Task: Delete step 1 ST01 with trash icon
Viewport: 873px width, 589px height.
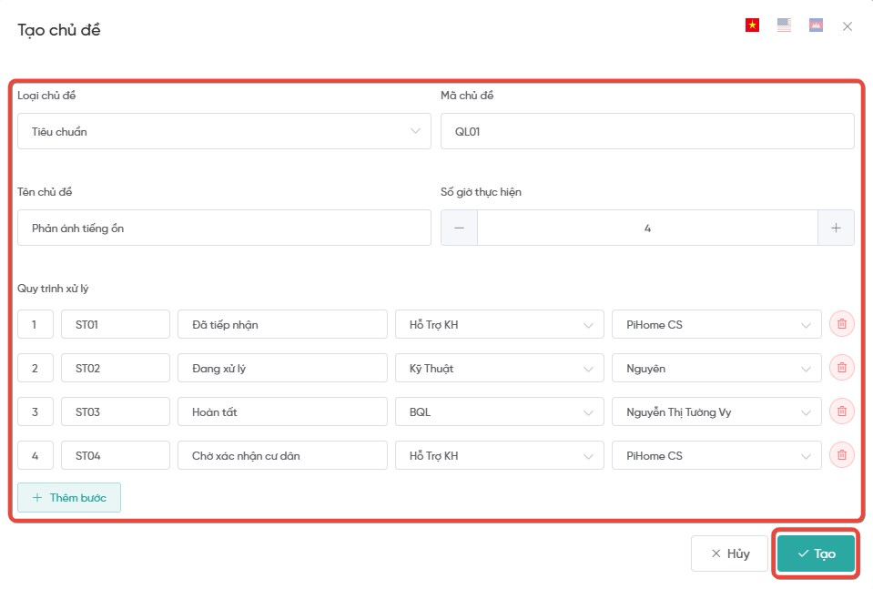Action: [841, 324]
